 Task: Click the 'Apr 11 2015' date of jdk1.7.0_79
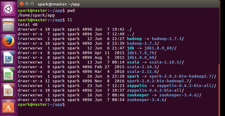(110, 53)
